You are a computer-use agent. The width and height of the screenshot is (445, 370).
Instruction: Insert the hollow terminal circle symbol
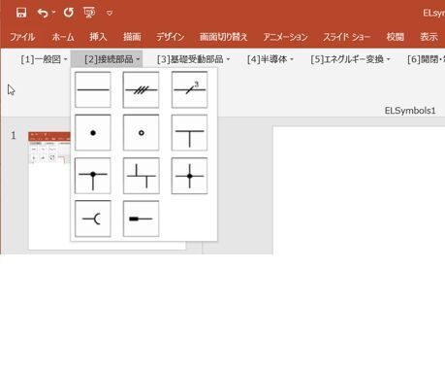coord(141,132)
